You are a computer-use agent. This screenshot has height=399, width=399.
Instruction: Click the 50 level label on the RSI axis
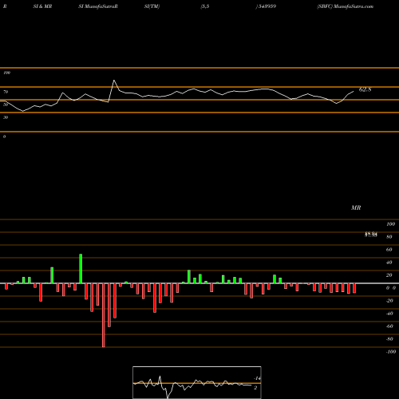[6, 105]
